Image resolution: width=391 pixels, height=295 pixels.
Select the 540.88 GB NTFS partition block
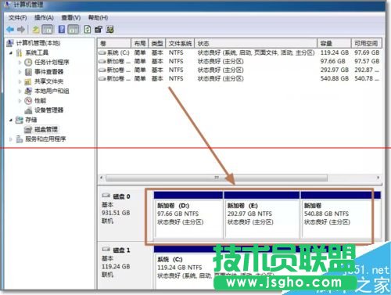(x=341, y=214)
